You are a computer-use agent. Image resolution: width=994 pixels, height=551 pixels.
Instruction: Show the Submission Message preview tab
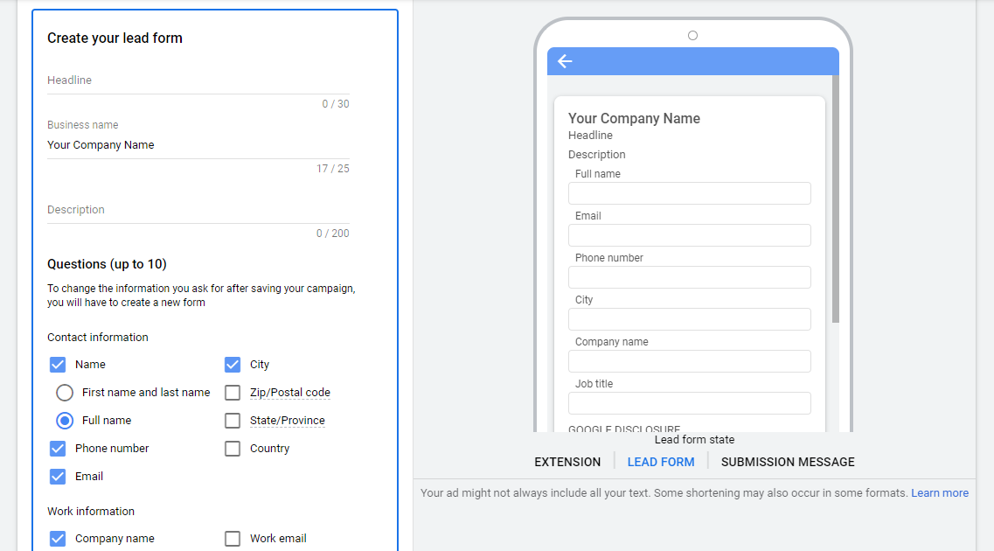click(788, 462)
